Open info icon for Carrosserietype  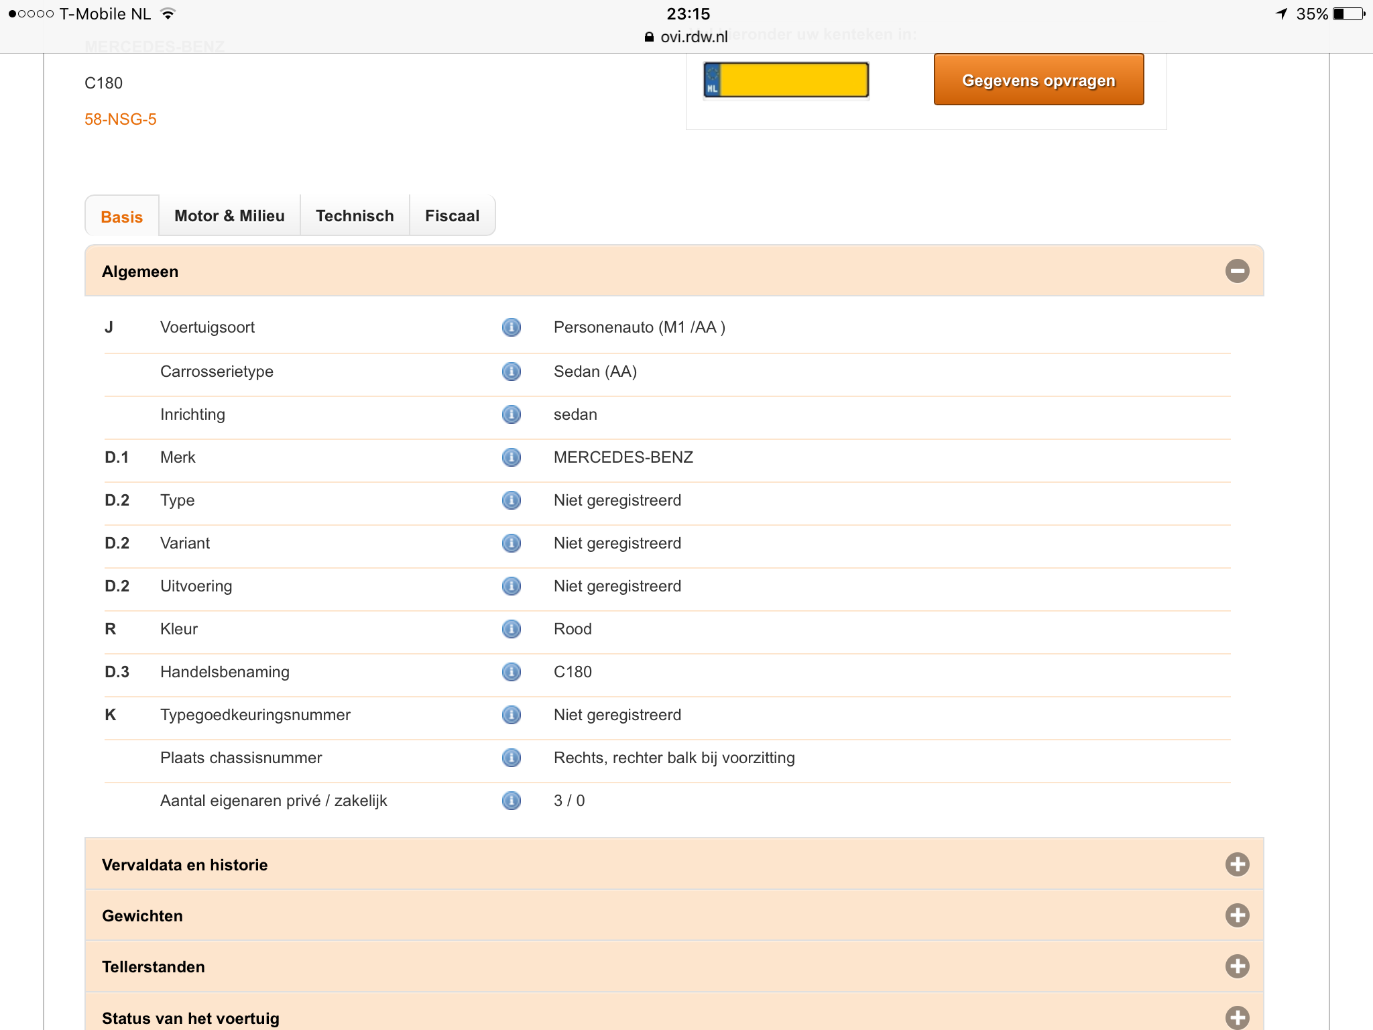tap(512, 371)
